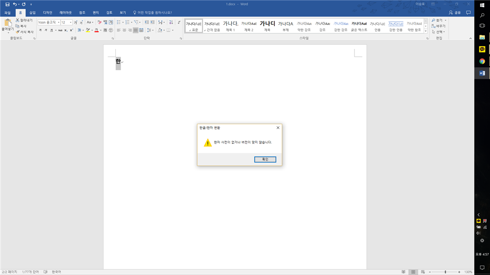
Task: Increase font size with the grow font icon
Action: pyautogui.click(x=76, y=22)
